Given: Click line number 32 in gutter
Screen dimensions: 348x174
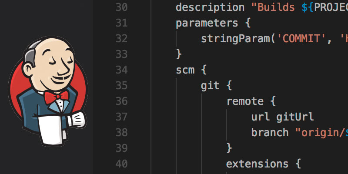Looking at the screenshot, I should tap(121, 39).
